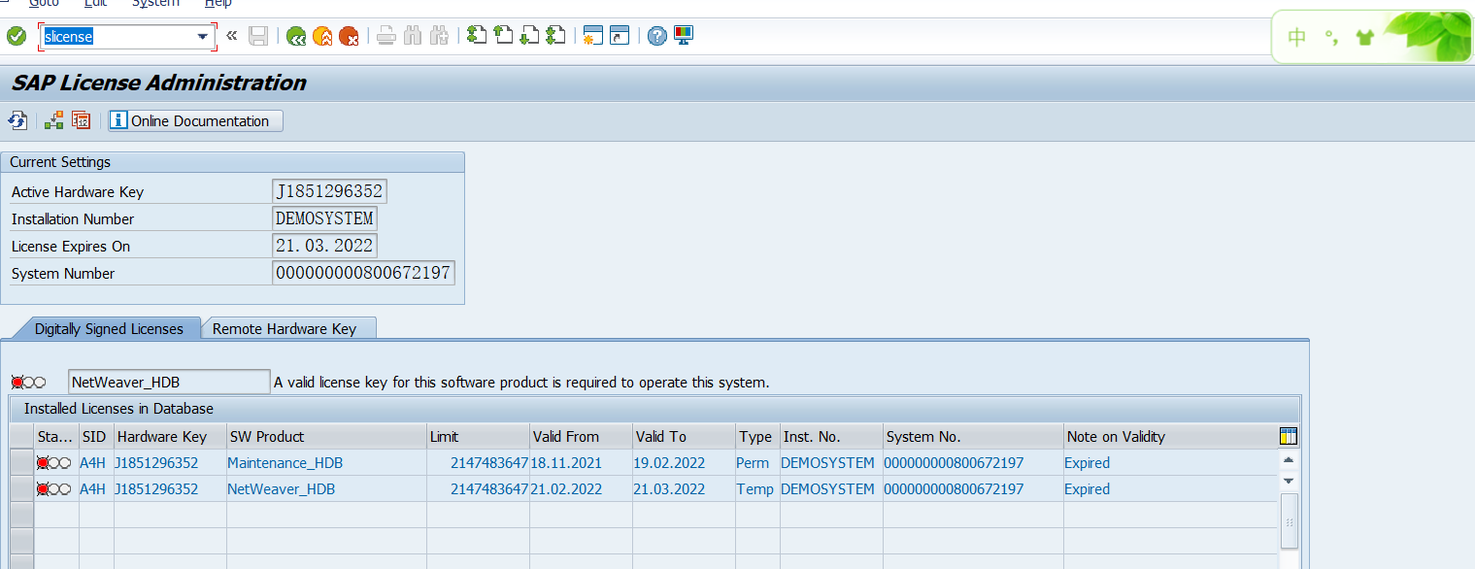
Task: Click the System Number field
Action: (x=363, y=273)
